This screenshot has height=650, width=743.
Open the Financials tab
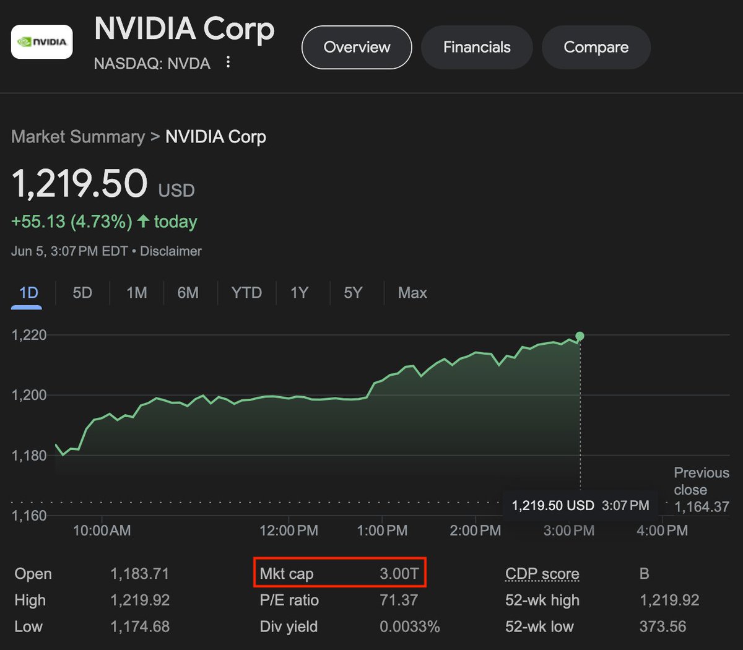[x=477, y=47]
